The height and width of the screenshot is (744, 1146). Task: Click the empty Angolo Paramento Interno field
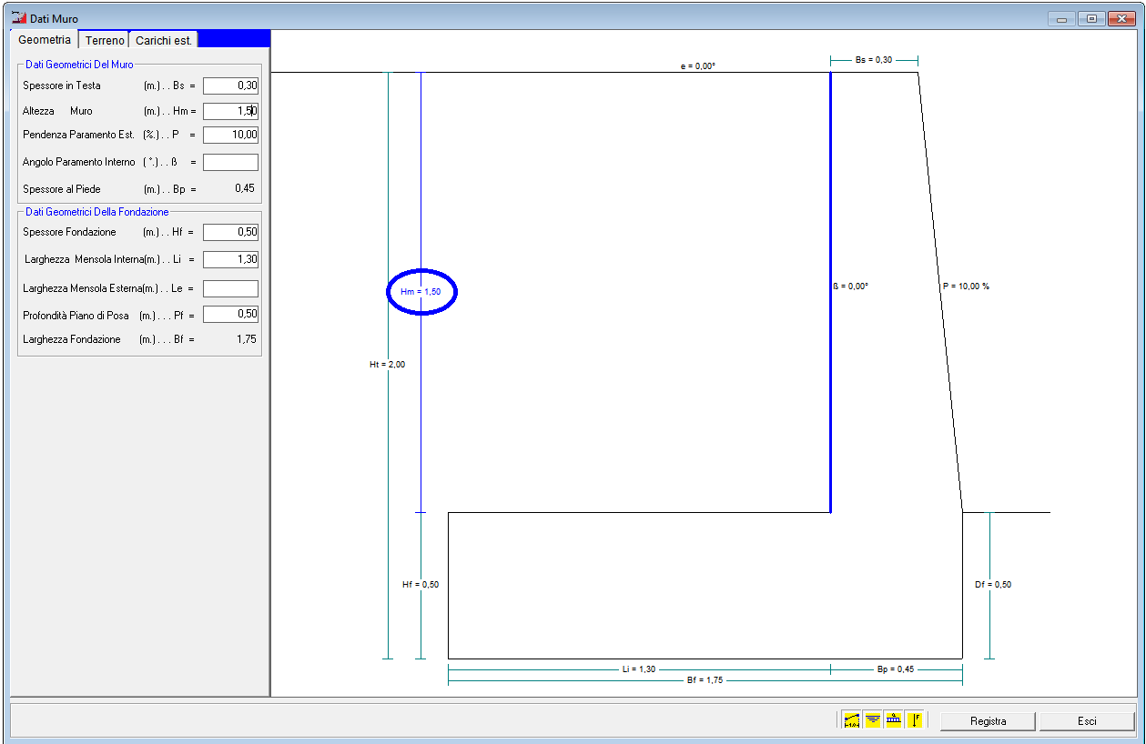tap(231, 162)
